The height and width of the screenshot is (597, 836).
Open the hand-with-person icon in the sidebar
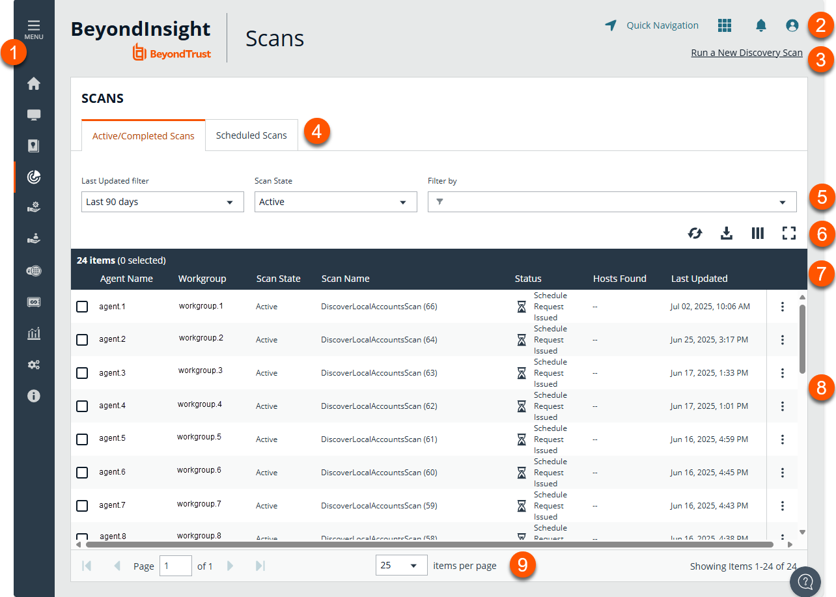tap(34, 239)
